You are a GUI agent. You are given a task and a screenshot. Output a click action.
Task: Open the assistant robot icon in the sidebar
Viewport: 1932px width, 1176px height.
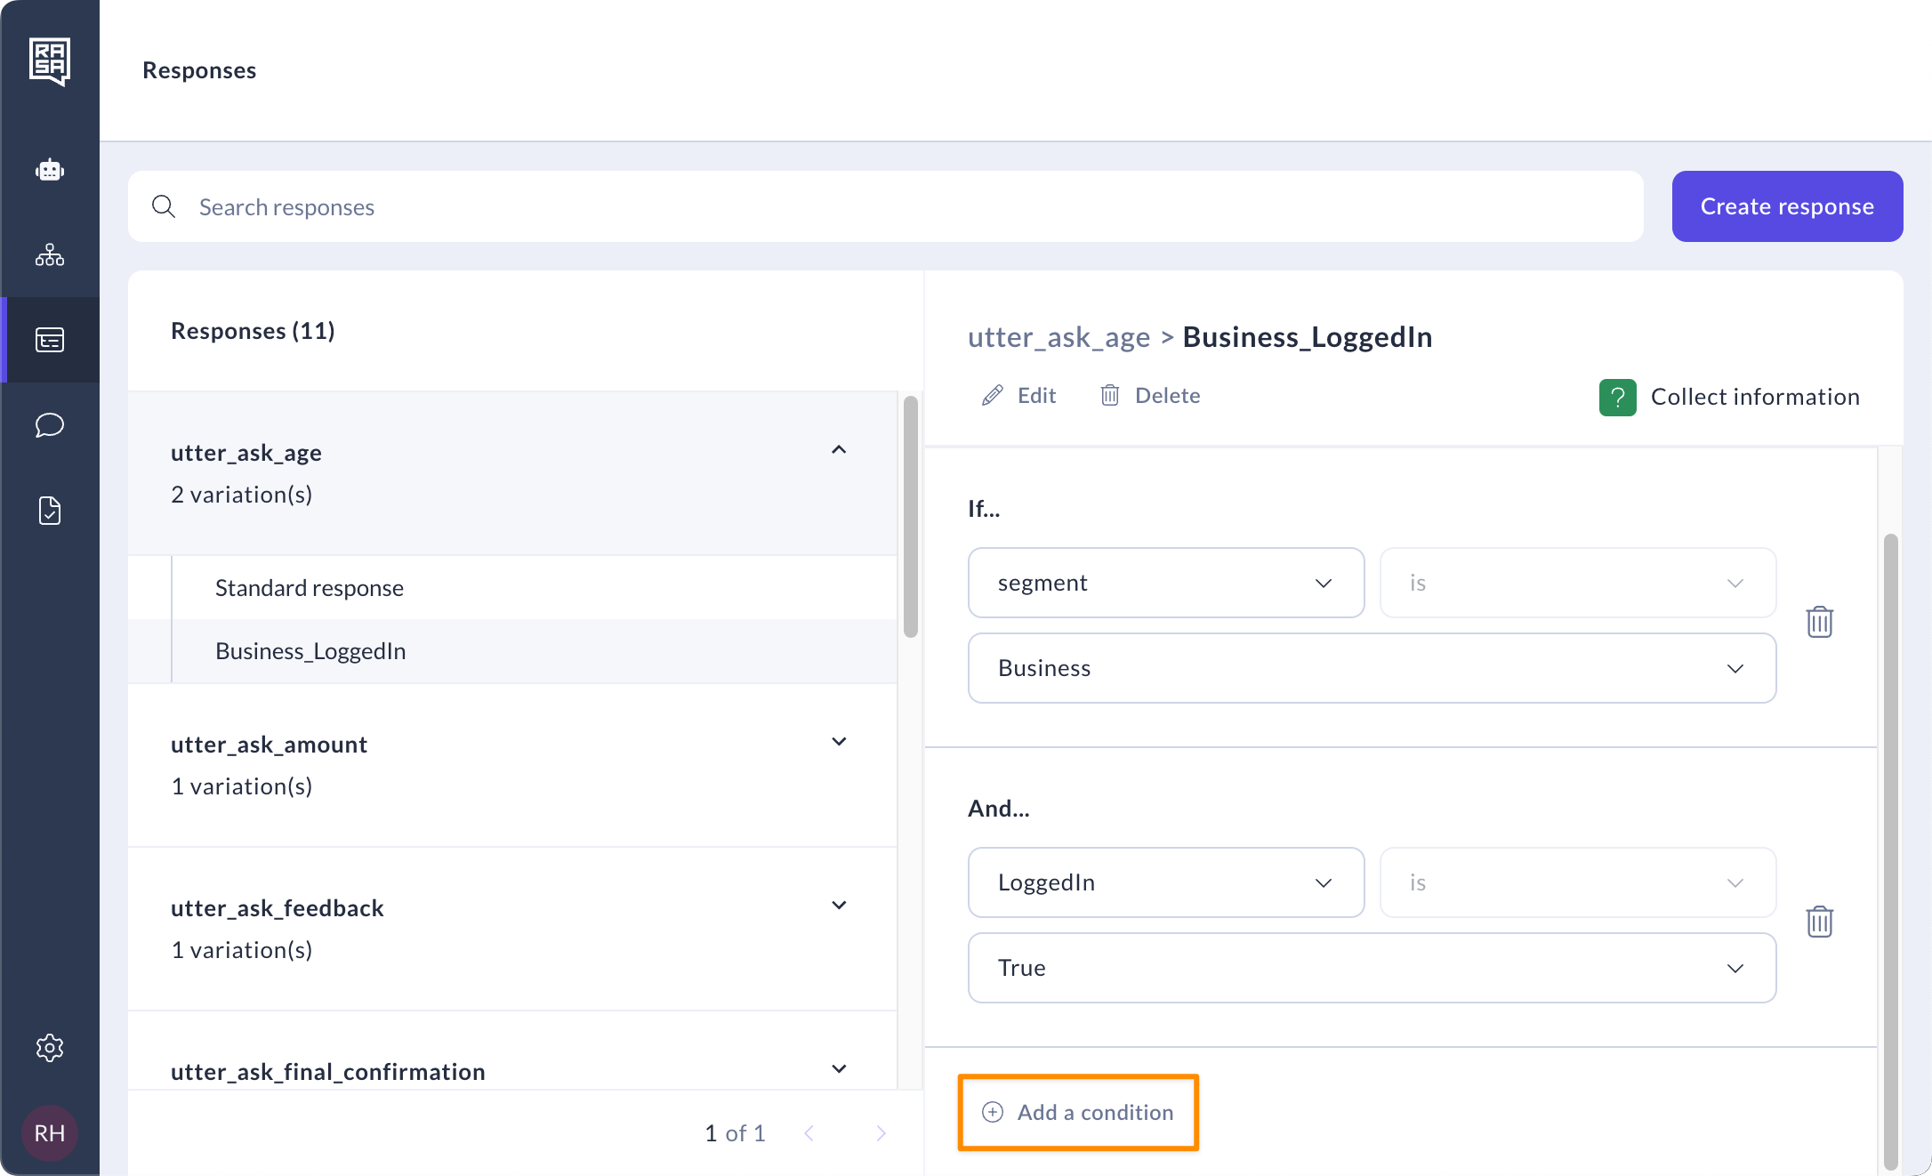pyautogui.click(x=50, y=169)
